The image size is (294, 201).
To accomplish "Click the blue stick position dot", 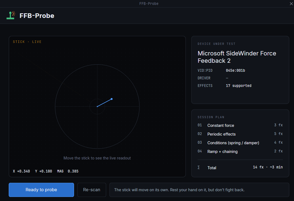I will pyautogui.click(x=112, y=99).
